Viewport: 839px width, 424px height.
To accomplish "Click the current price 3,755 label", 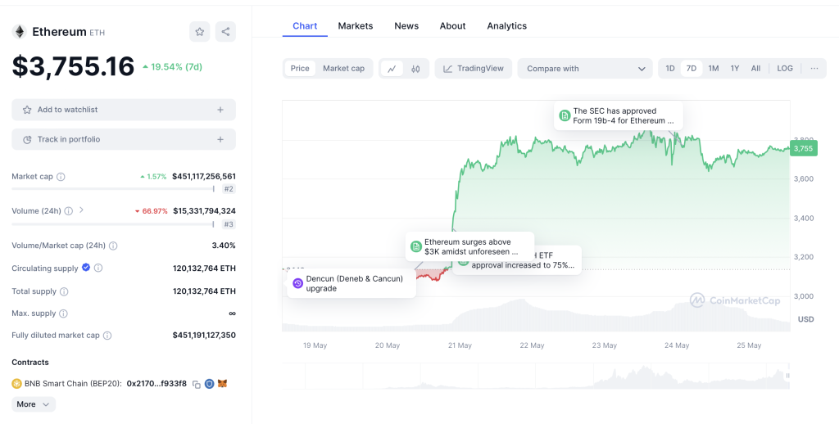I will pyautogui.click(x=803, y=148).
